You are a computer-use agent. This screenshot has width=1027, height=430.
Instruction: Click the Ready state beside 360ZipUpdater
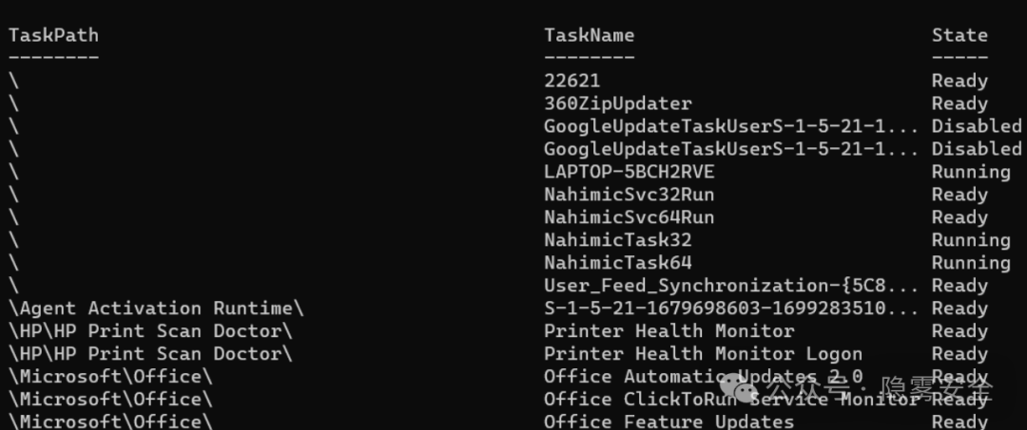point(959,104)
